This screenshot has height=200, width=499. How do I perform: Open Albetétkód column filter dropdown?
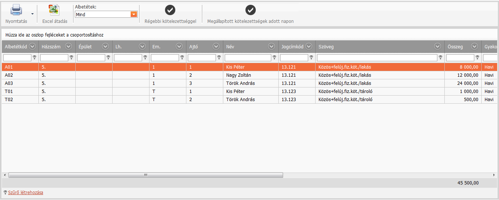[32, 46]
